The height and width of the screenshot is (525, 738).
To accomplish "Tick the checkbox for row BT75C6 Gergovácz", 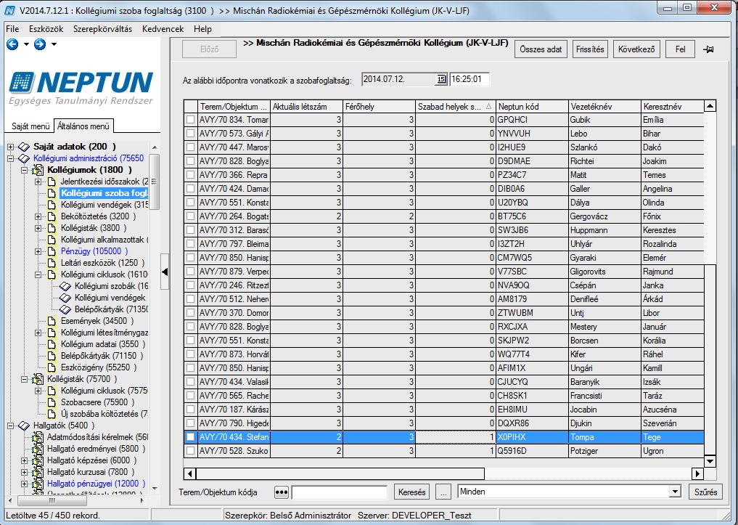I will [x=190, y=216].
